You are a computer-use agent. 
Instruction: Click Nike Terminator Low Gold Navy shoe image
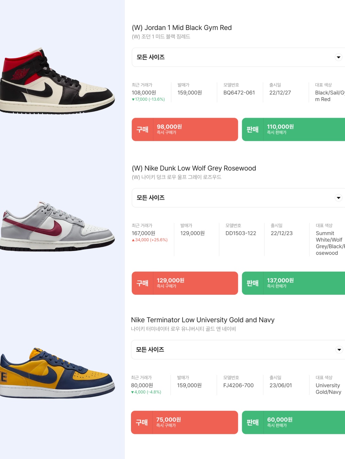click(x=57, y=373)
